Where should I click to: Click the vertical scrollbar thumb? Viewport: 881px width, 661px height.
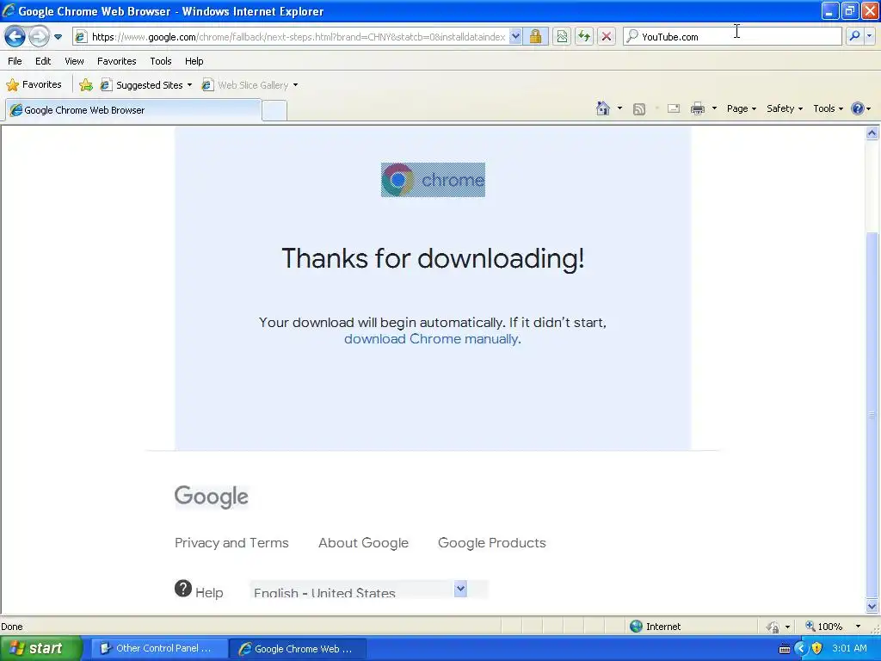pyautogui.click(x=872, y=415)
